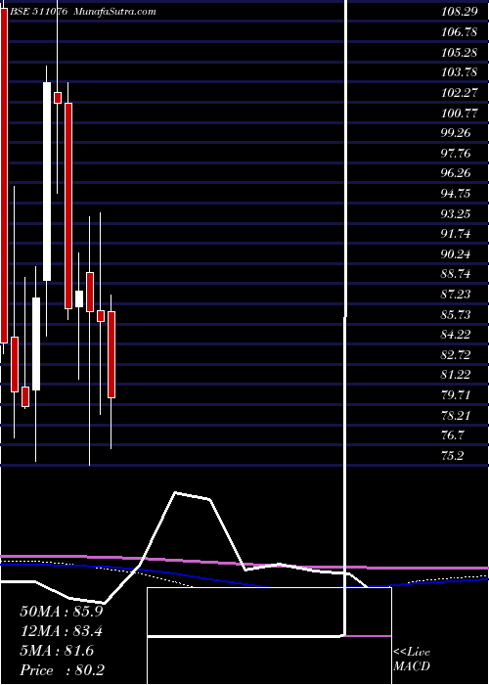This screenshot has width=489, height=685.
Task: Click the 91.74 price level
Action: point(456,234)
